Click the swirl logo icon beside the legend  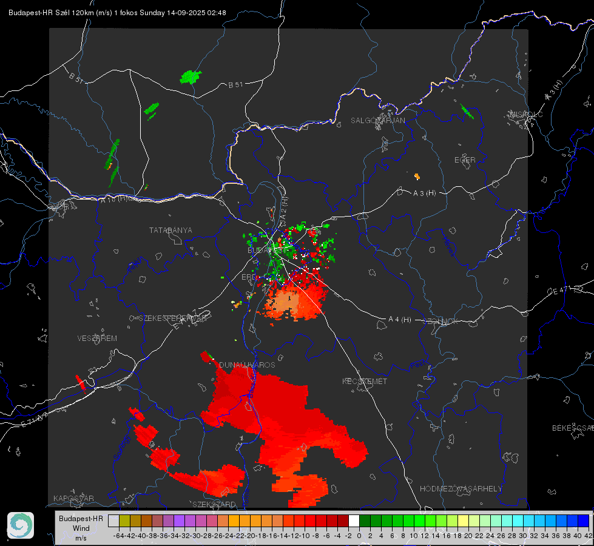coord(21,525)
